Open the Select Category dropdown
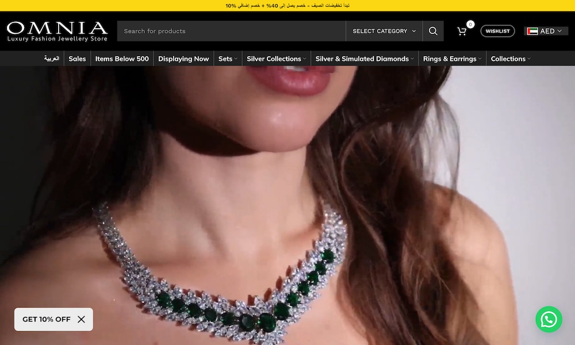This screenshot has width=575, height=345. coord(384,31)
